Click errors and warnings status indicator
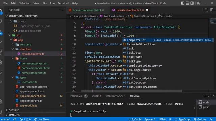This screenshot has width=216, height=121. point(25,119)
